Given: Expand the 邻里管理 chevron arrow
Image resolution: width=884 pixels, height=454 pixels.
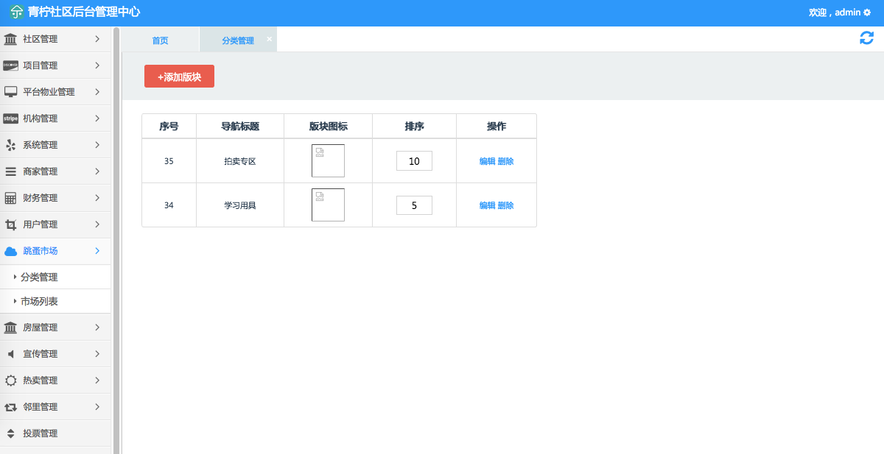Looking at the screenshot, I should [97, 407].
